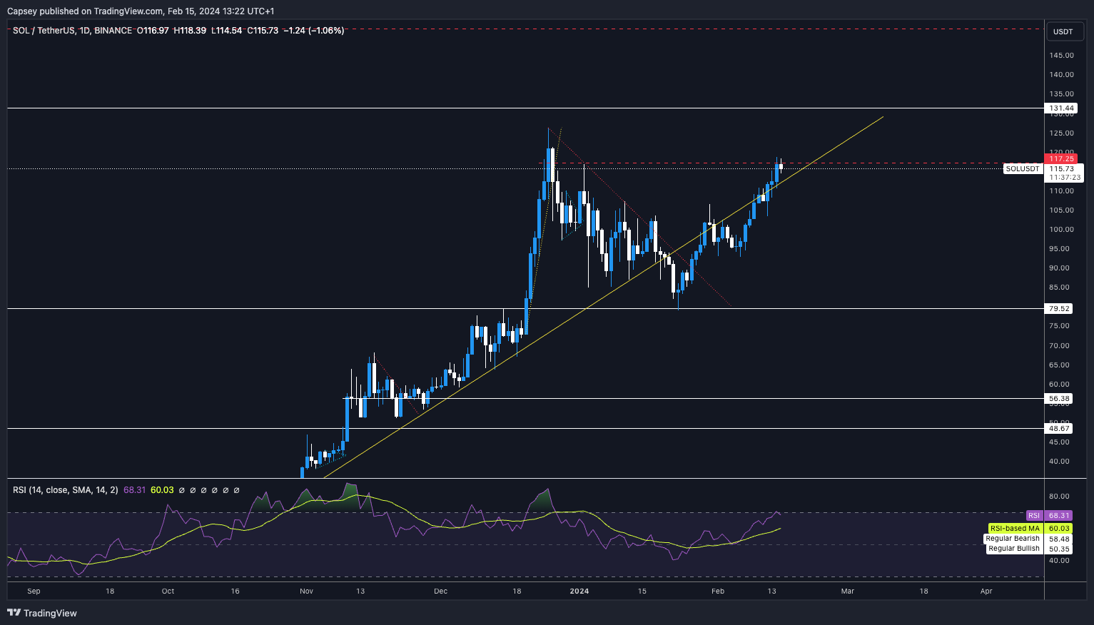Click the Regular Bearish scale label
Image resolution: width=1094 pixels, height=625 pixels.
coord(1013,539)
